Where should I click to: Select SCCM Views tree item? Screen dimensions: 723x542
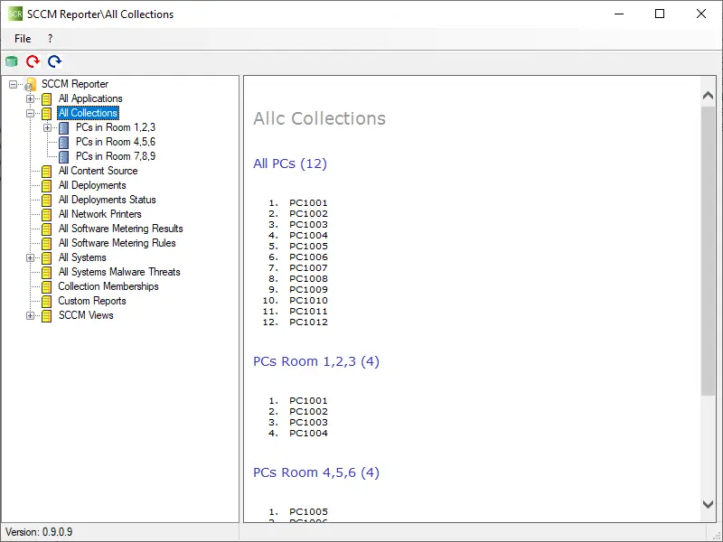[x=86, y=315]
